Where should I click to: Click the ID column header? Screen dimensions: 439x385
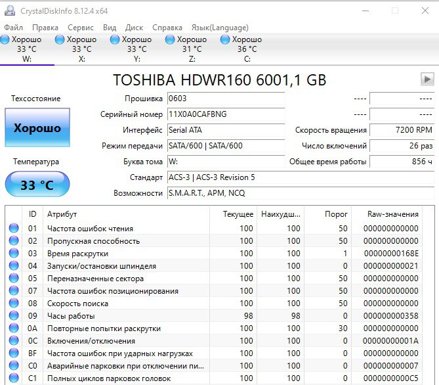pyautogui.click(x=32, y=214)
